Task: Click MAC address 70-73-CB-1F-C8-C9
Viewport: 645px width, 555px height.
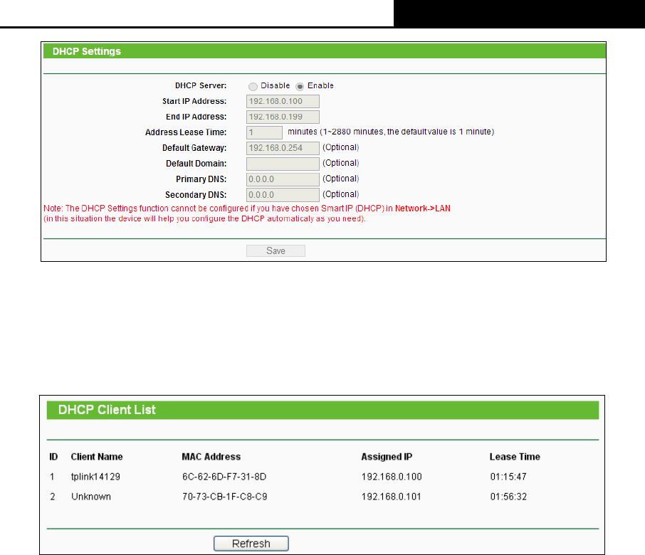Action: click(224, 497)
